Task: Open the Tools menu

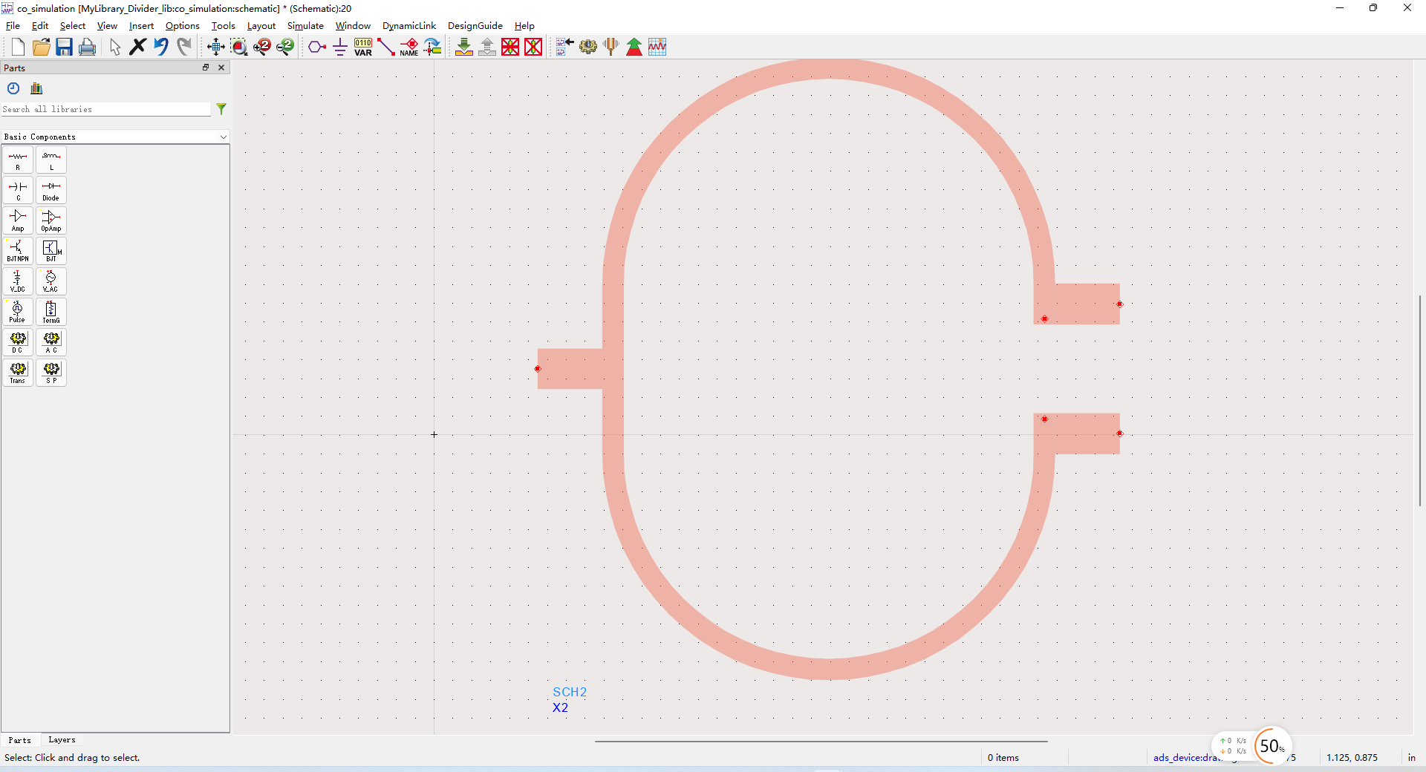Action: (x=224, y=26)
